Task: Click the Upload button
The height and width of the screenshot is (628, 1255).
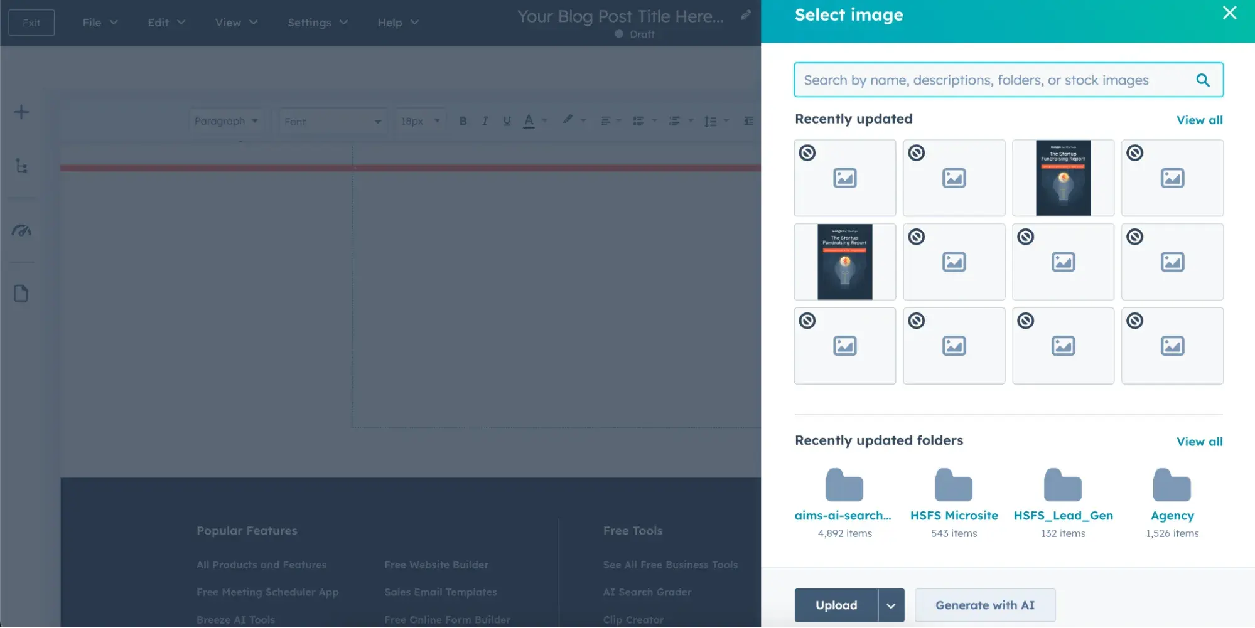Action: click(836, 605)
